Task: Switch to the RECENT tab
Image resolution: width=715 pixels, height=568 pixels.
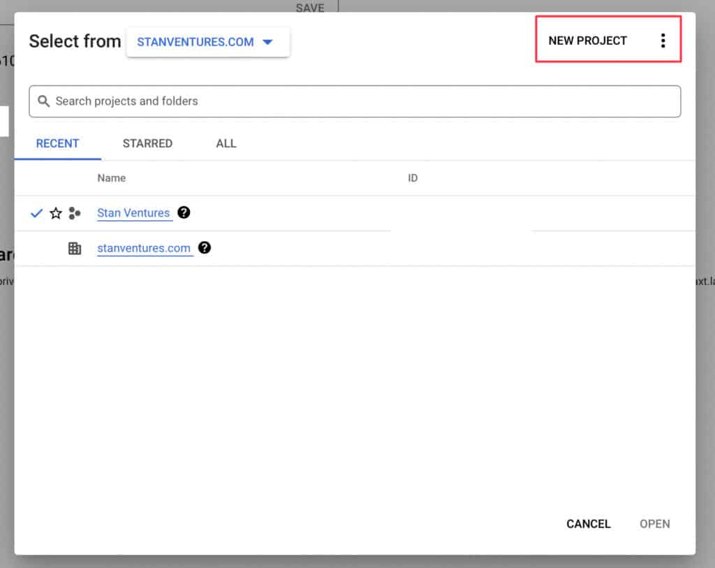Action: (57, 143)
